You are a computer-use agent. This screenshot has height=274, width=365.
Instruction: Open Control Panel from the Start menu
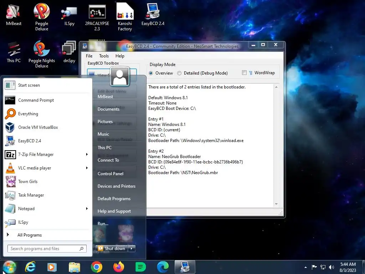click(110, 174)
